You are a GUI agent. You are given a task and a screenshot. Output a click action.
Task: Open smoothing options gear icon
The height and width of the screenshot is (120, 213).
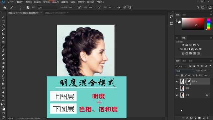pyautogui.click(x=119, y=8)
